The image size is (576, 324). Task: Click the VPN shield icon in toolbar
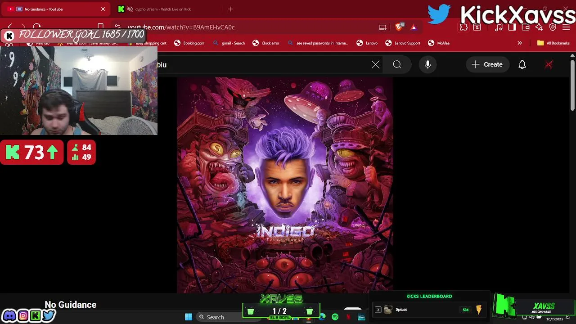coord(553,27)
